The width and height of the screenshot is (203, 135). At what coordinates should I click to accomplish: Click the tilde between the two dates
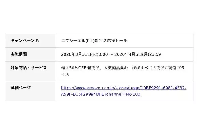pyautogui.click(x=111, y=54)
